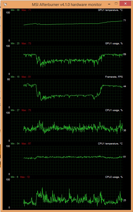Minimize the hardware monitor window
The height and width of the screenshot is (212, 133).
pyautogui.click(x=109, y=4)
